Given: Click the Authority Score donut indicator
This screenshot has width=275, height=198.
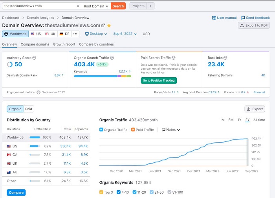Looking at the screenshot, I should [10, 64].
